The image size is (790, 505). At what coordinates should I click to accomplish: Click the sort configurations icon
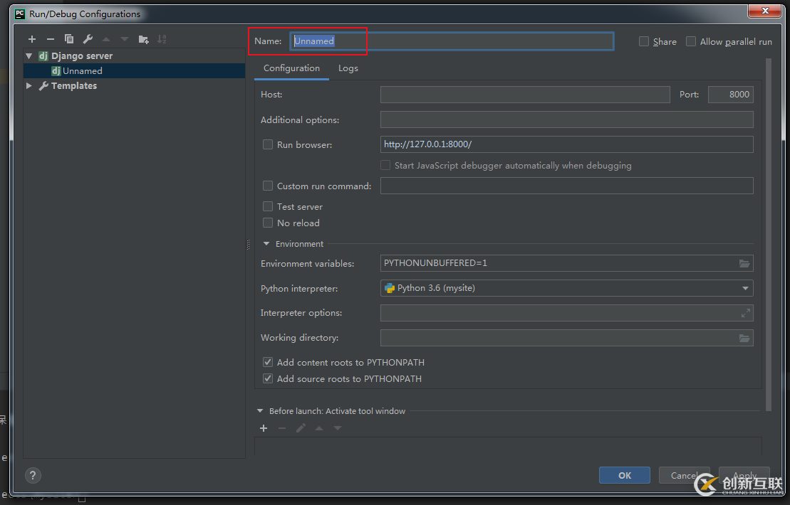(162, 39)
